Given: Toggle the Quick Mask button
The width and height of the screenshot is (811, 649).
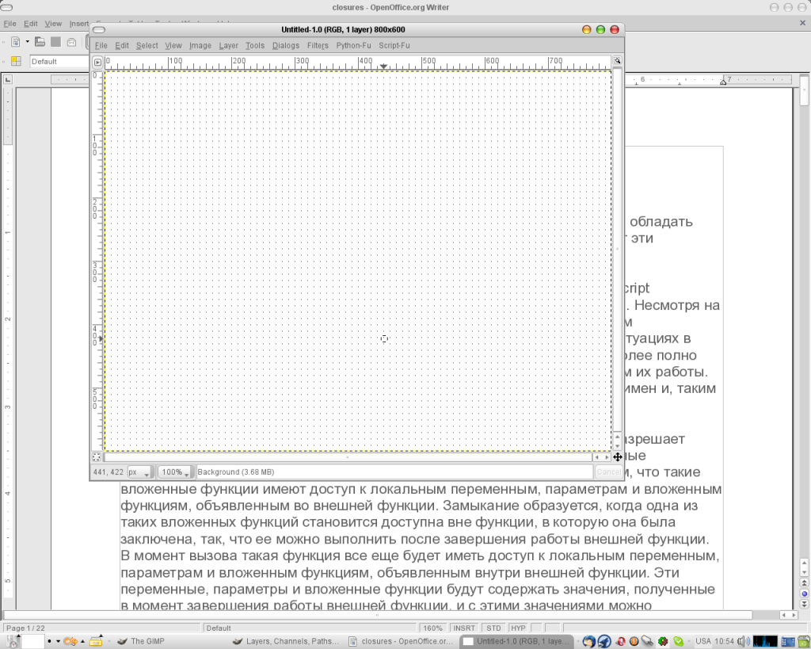Looking at the screenshot, I should tap(97, 457).
